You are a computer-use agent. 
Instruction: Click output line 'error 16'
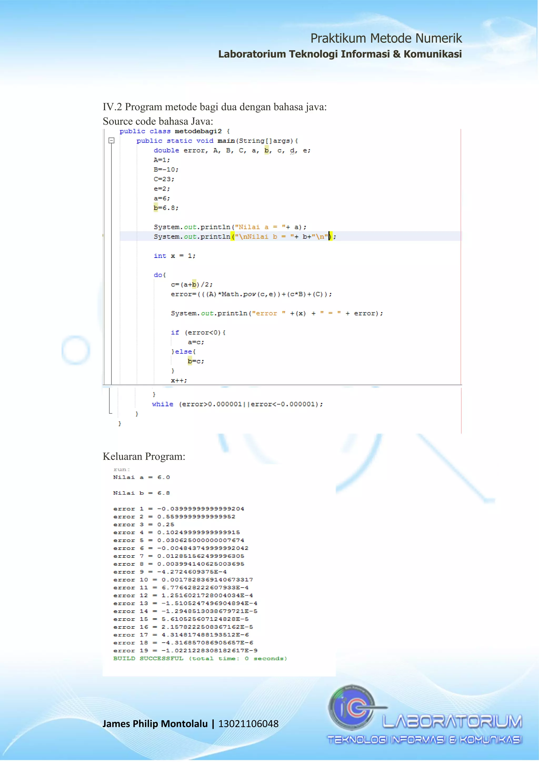(x=183, y=627)
